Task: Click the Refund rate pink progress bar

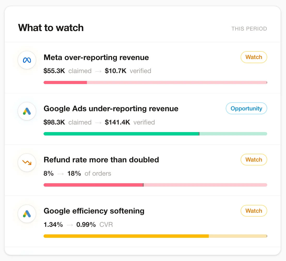Action: pyautogui.click(x=156, y=185)
